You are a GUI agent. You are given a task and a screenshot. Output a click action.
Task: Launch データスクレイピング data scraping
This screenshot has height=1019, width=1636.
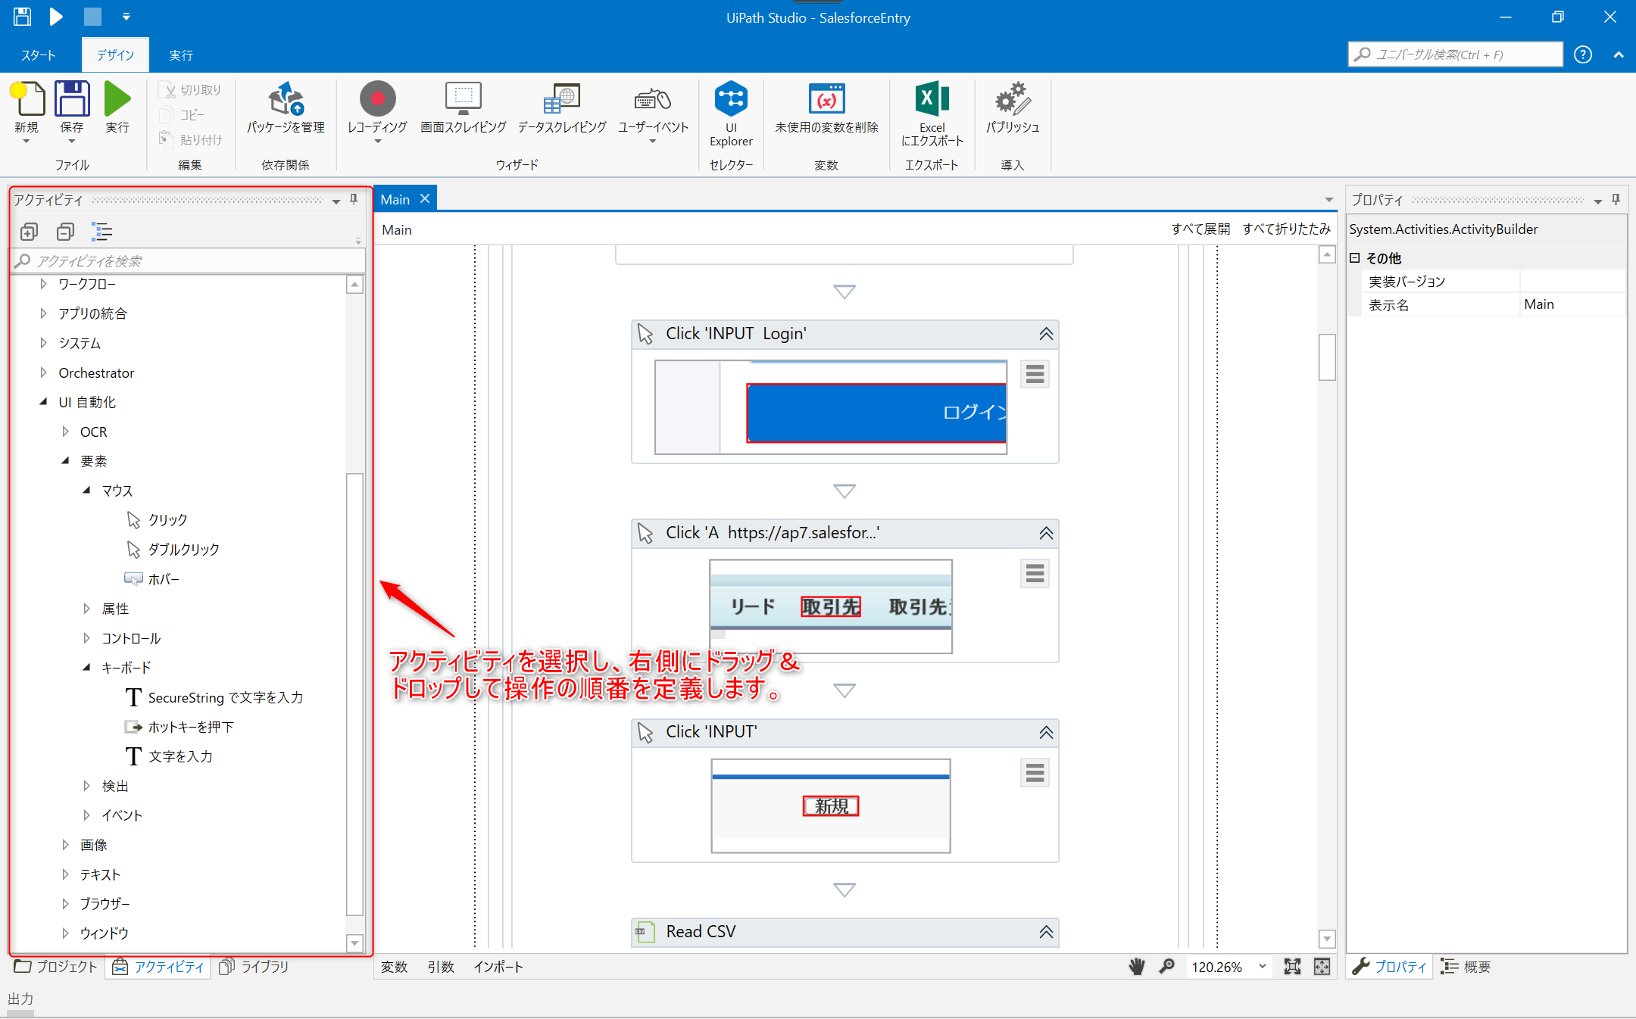tap(562, 107)
